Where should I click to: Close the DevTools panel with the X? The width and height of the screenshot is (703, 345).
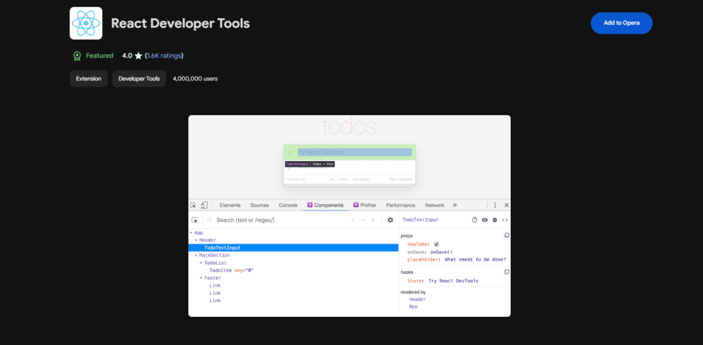(x=507, y=205)
